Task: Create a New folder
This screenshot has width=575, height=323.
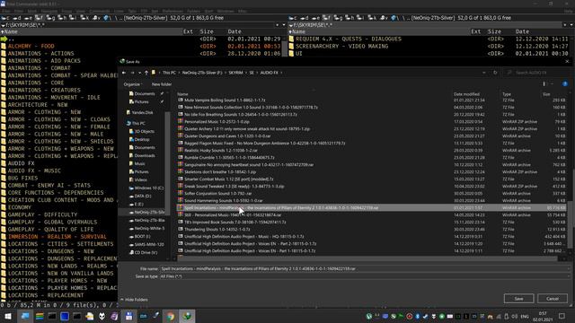Action: point(162,84)
